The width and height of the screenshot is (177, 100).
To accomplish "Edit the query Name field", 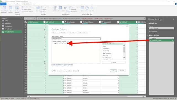I will point(162,28).
